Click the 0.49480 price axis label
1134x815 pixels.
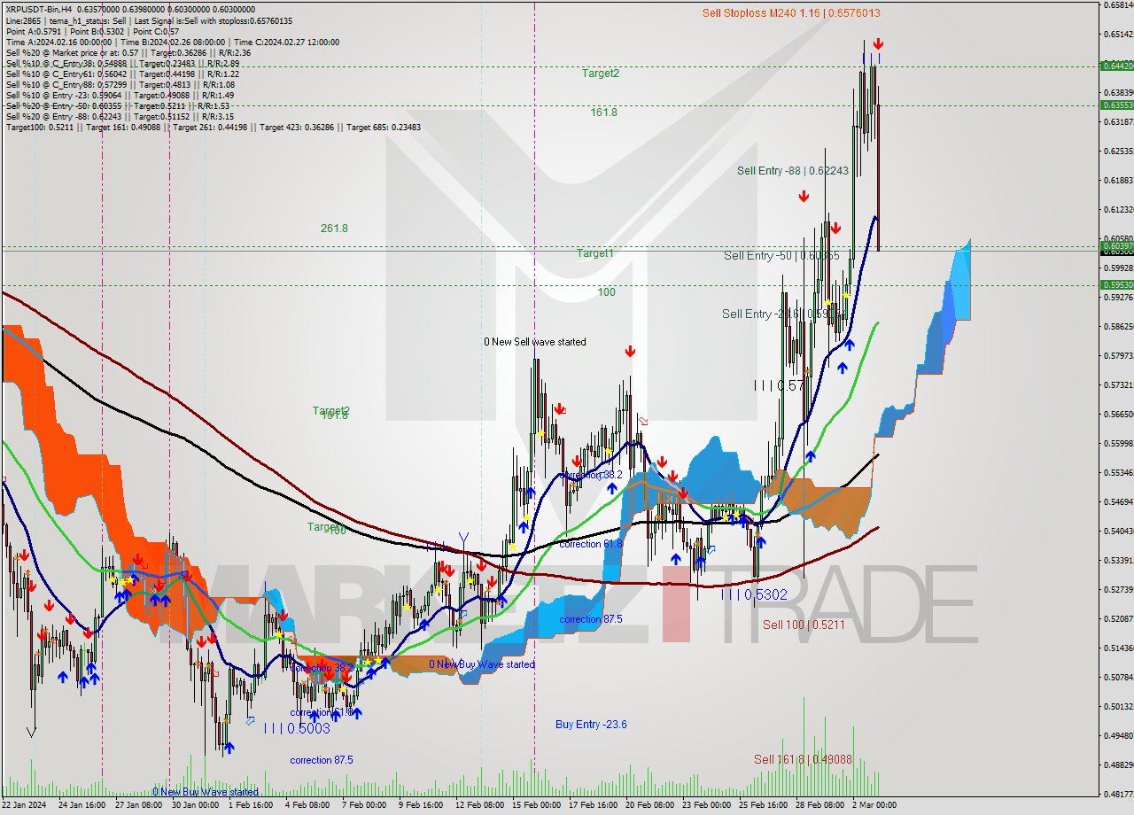point(1116,735)
